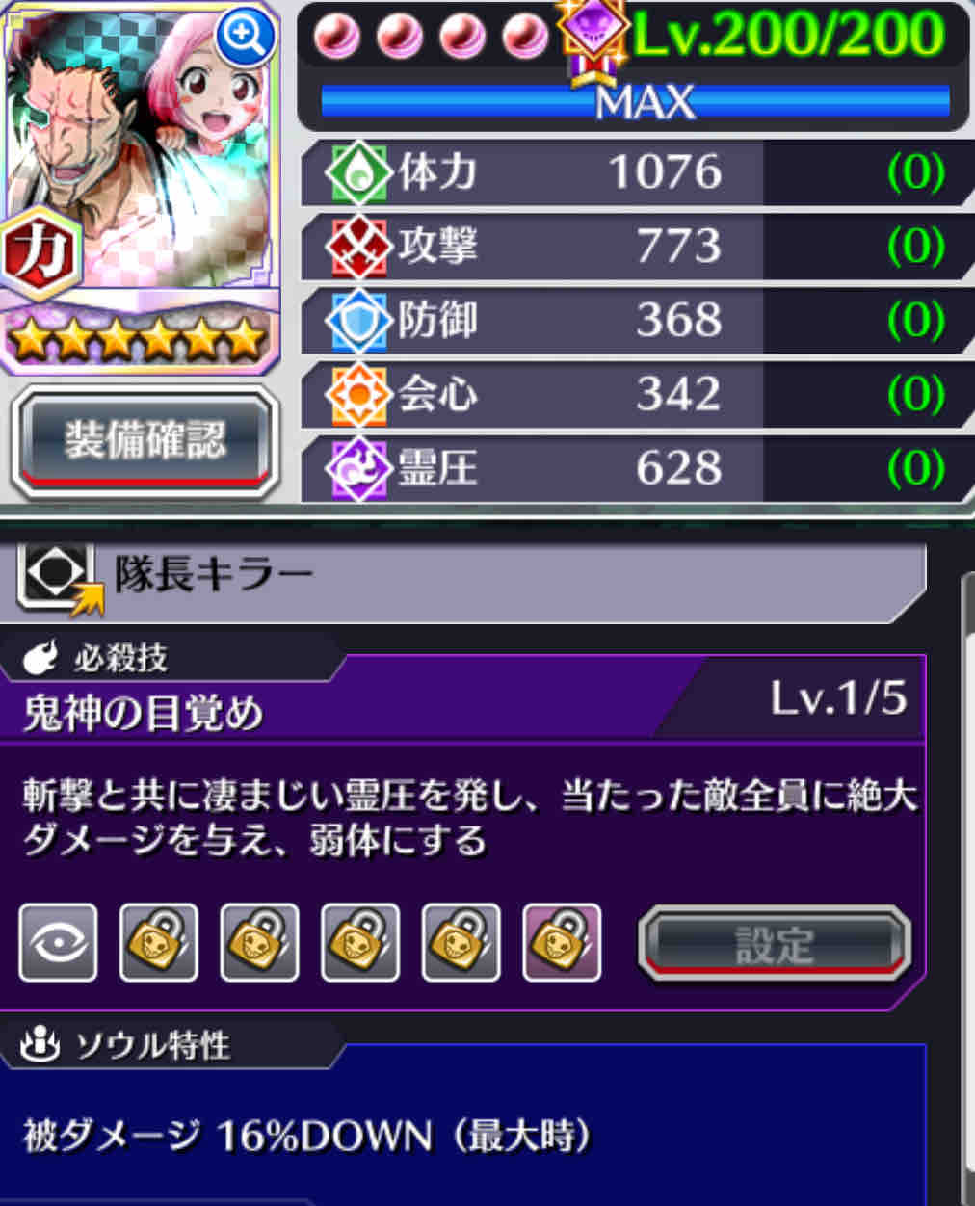
Task: Click the magnifier zoom icon on character portrait
Action: coord(246,37)
